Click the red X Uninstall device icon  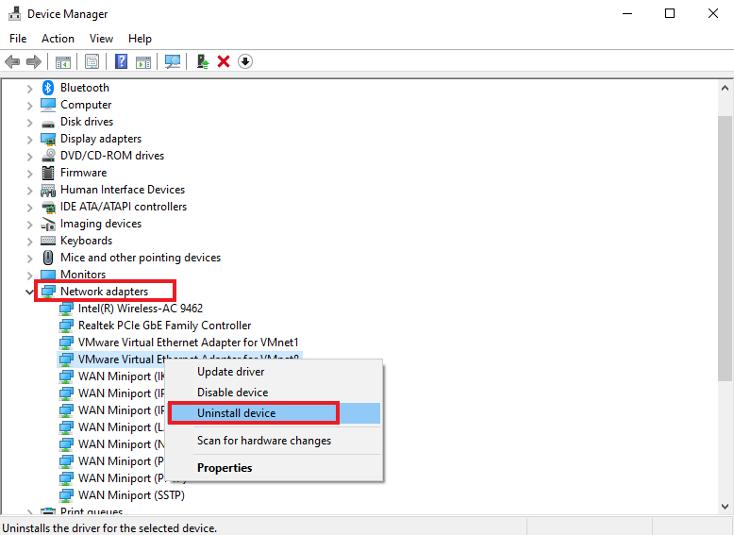(x=224, y=61)
